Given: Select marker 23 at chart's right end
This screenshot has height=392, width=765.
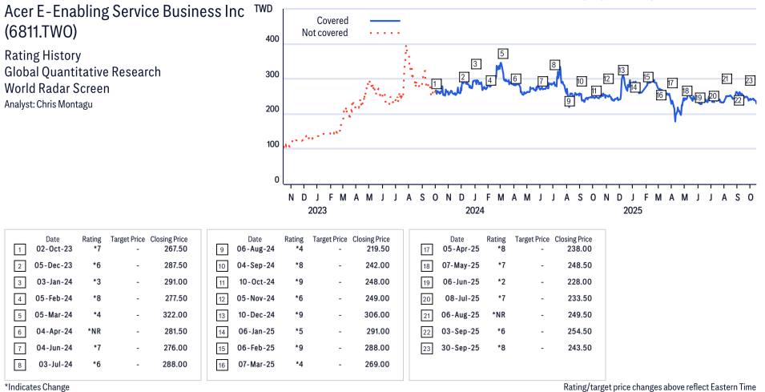Looking at the screenshot, I should (750, 80).
